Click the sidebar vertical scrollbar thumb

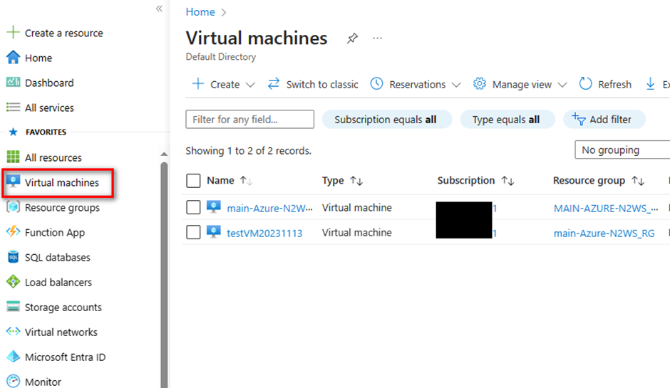[164, 273]
